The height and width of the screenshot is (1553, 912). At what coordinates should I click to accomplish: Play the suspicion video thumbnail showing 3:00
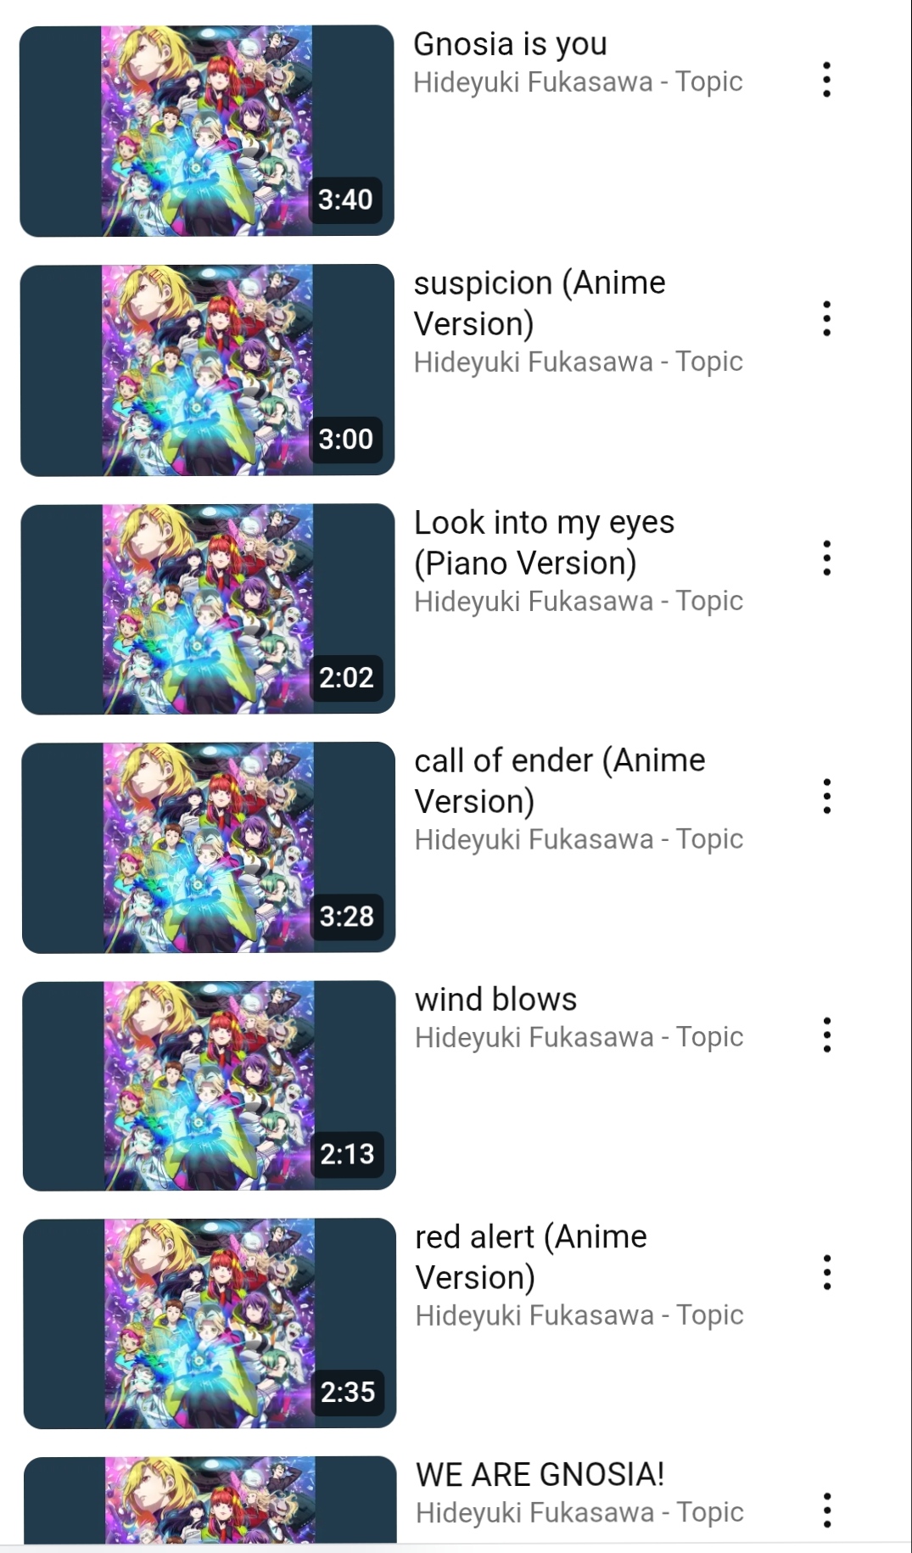207,370
